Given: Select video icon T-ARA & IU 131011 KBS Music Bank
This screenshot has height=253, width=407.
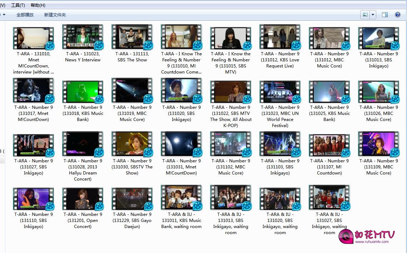Looking at the screenshot, I should [182, 198].
